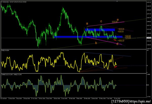Viewport: 152px width, 104px height.
Task: Select the upper blue rectangle zone object
Action: pos(100,30)
